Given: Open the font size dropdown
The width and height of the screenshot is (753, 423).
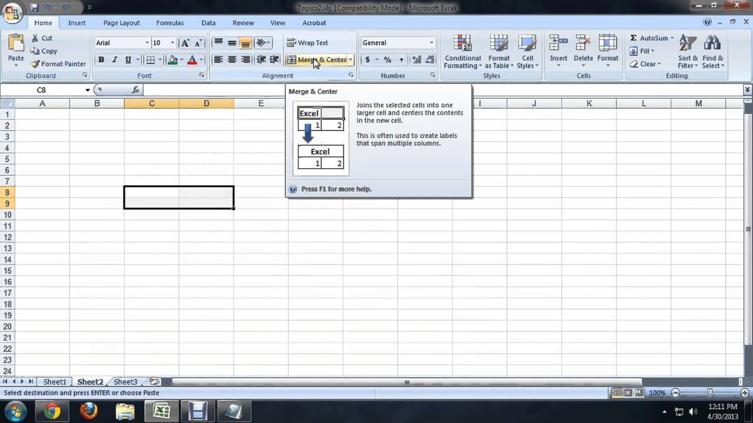Looking at the screenshot, I should tap(172, 43).
